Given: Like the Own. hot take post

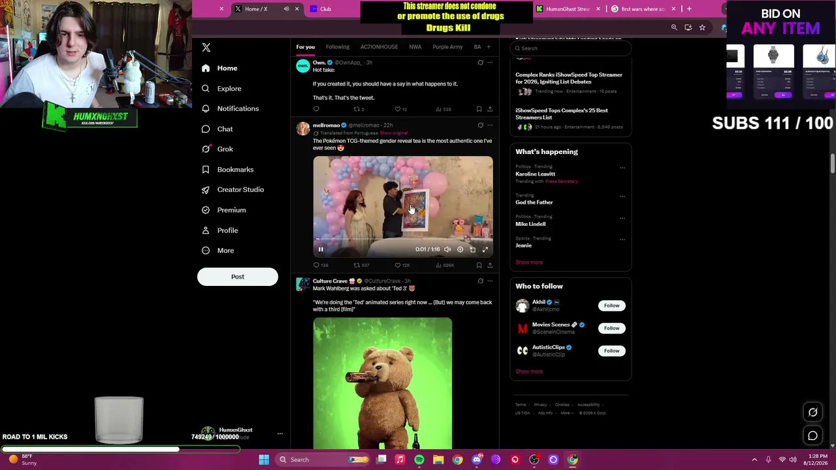Looking at the screenshot, I should pos(398,109).
